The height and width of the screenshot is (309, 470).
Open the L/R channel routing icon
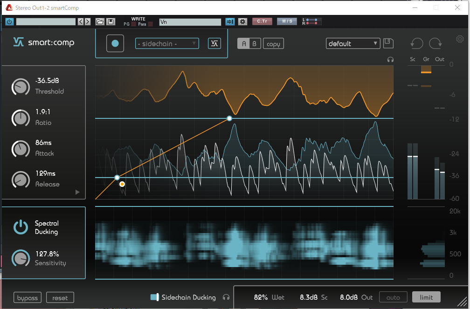click(x=311, y=21)
